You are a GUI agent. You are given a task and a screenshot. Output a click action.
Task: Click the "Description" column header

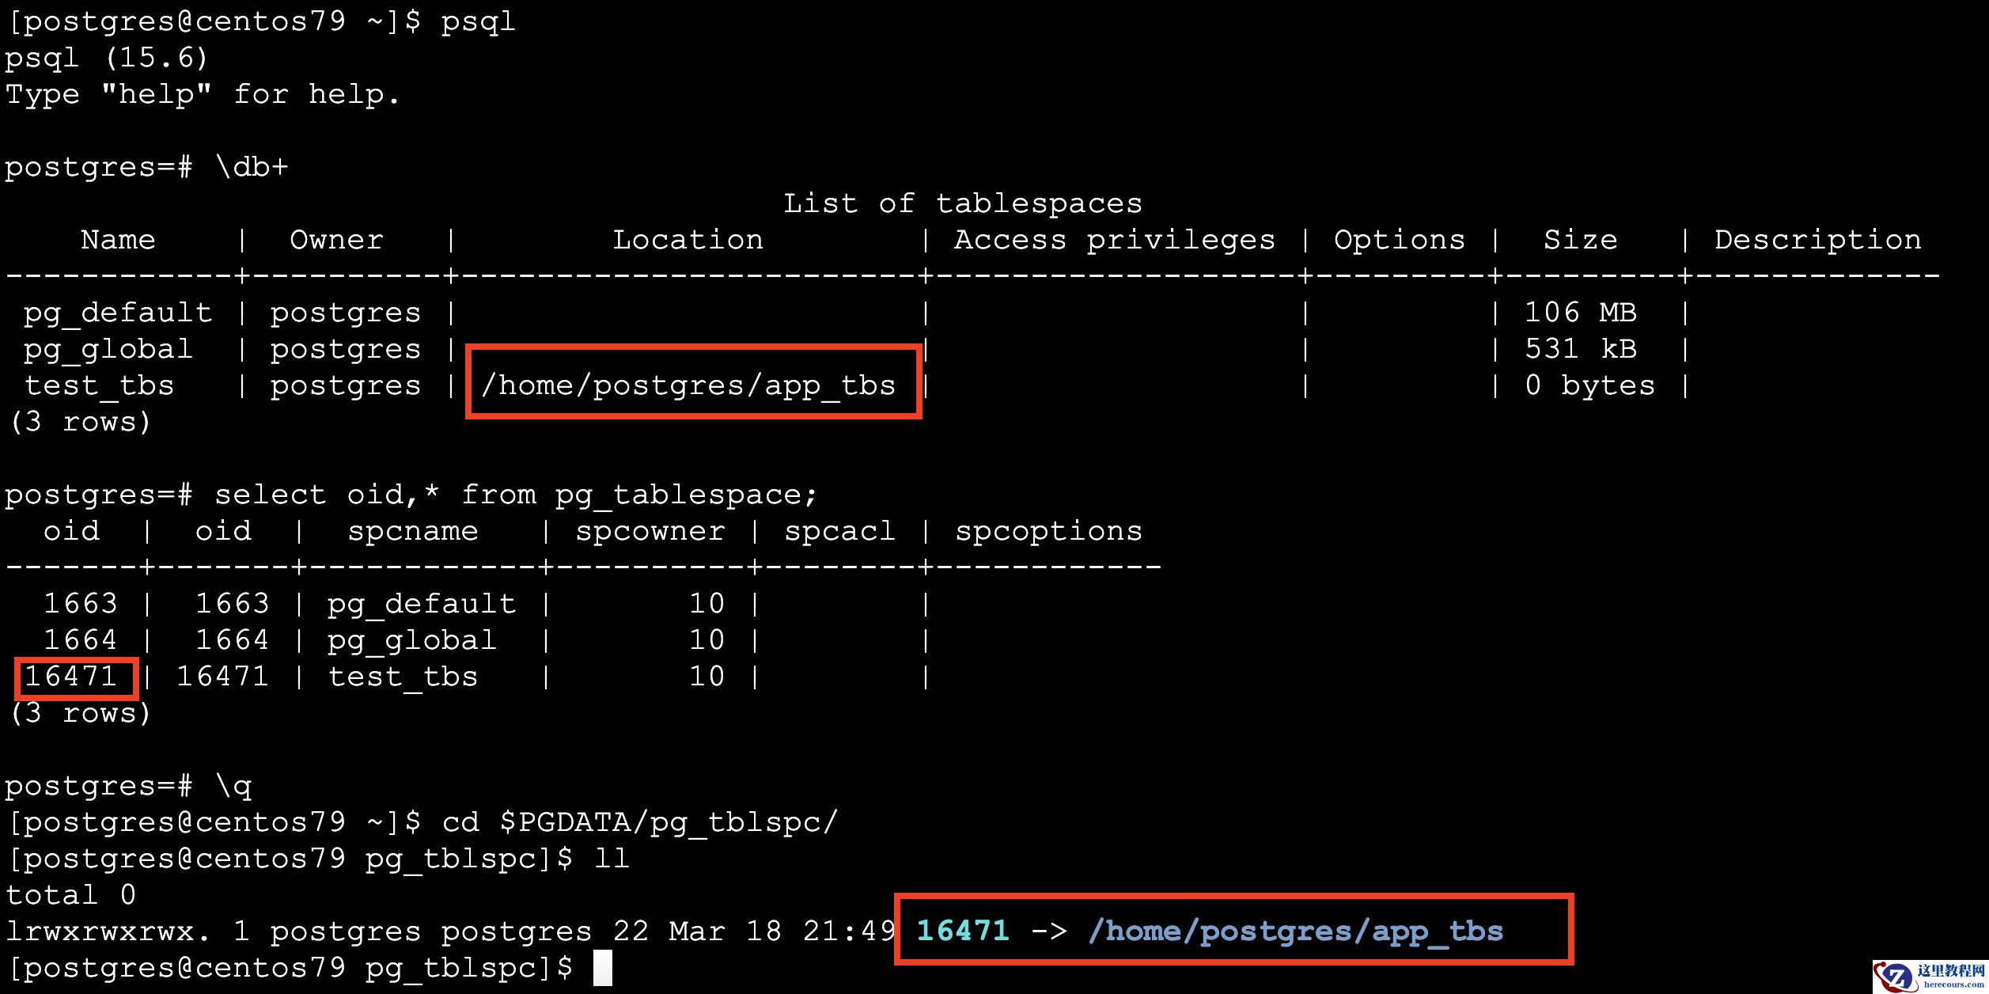coord(1817,240)
